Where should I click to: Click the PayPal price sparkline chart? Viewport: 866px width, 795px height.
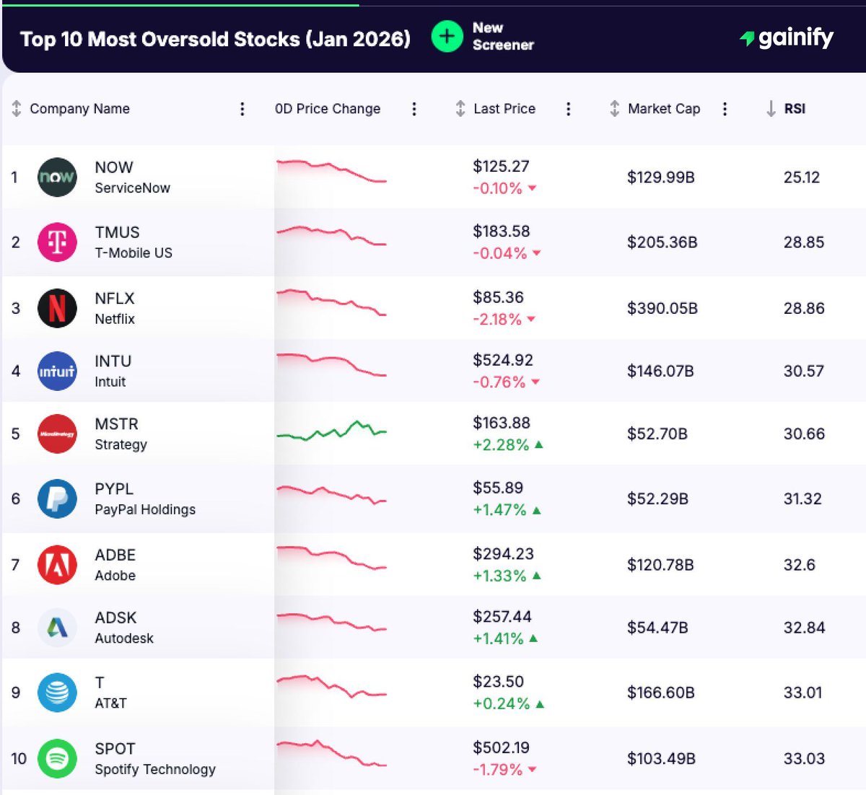331,495
